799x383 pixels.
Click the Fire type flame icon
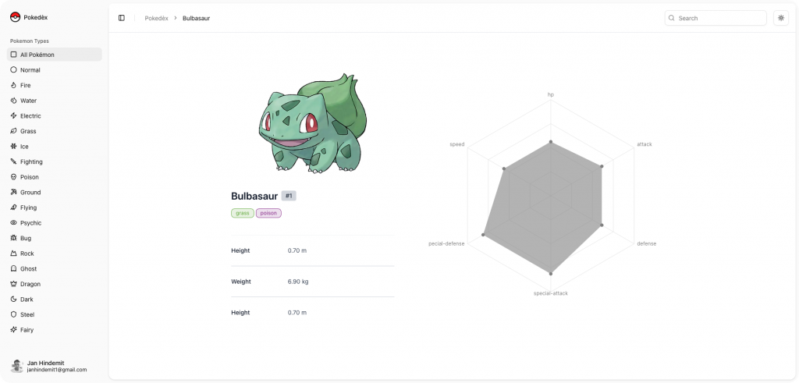coord(13,85)
